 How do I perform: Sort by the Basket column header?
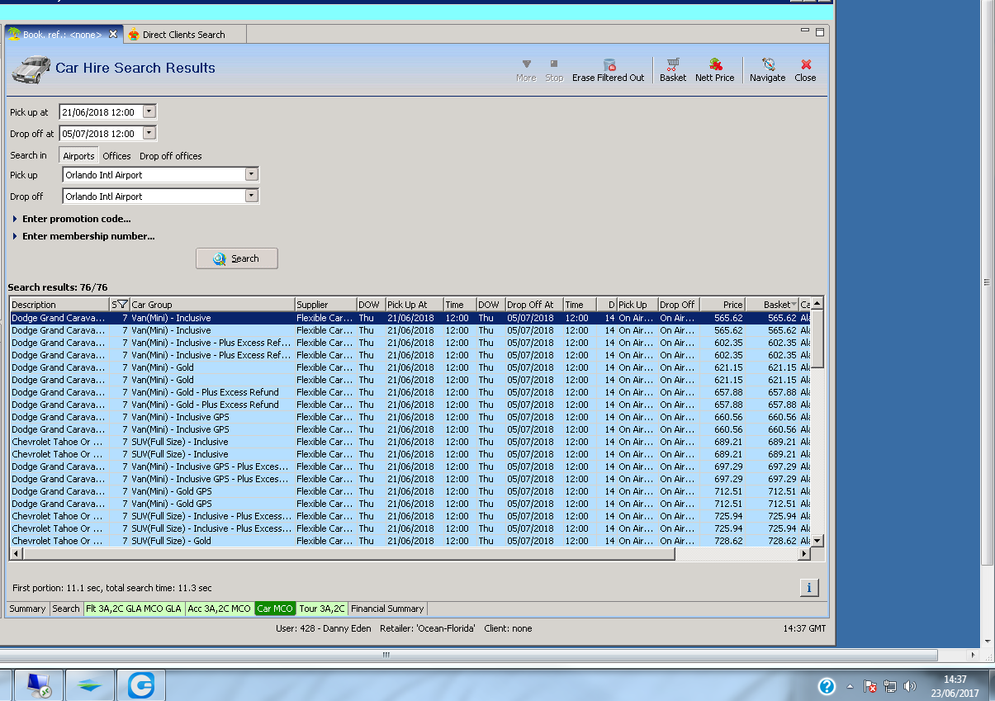point(772,305)
